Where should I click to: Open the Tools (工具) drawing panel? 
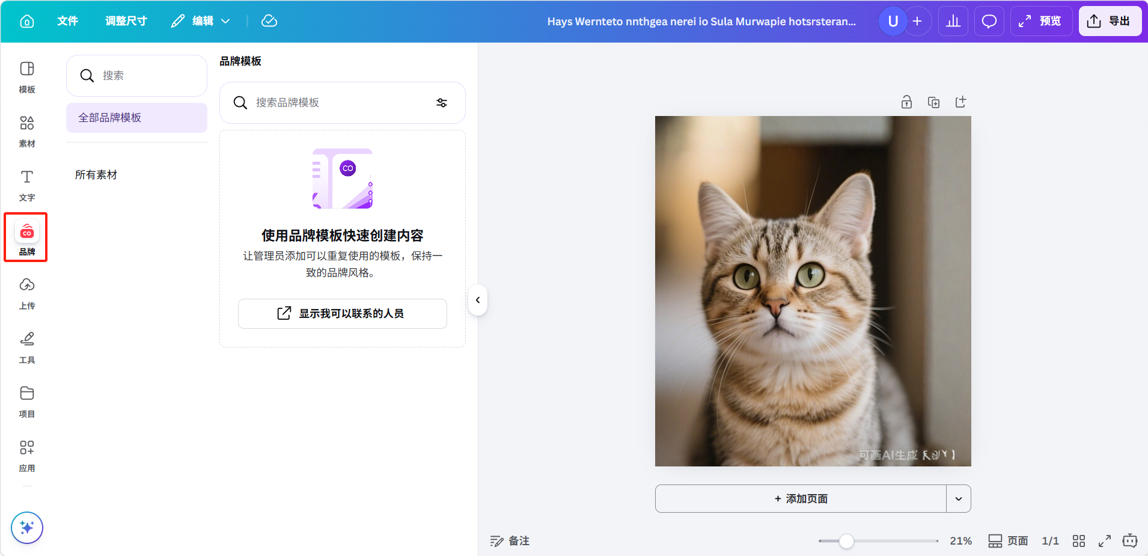coord(27,347)
